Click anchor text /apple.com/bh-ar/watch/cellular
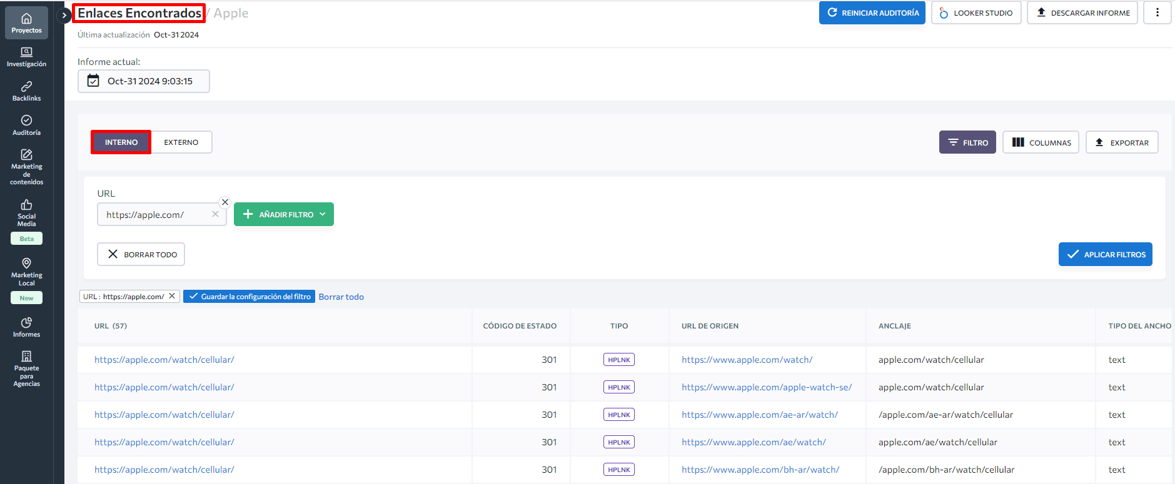The image size is (1175, 484). (946, 470)
